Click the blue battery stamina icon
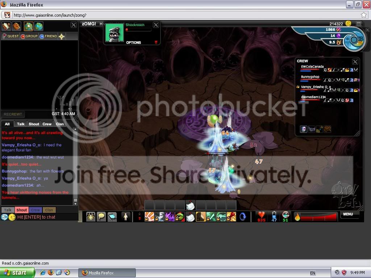 [274, 215]
